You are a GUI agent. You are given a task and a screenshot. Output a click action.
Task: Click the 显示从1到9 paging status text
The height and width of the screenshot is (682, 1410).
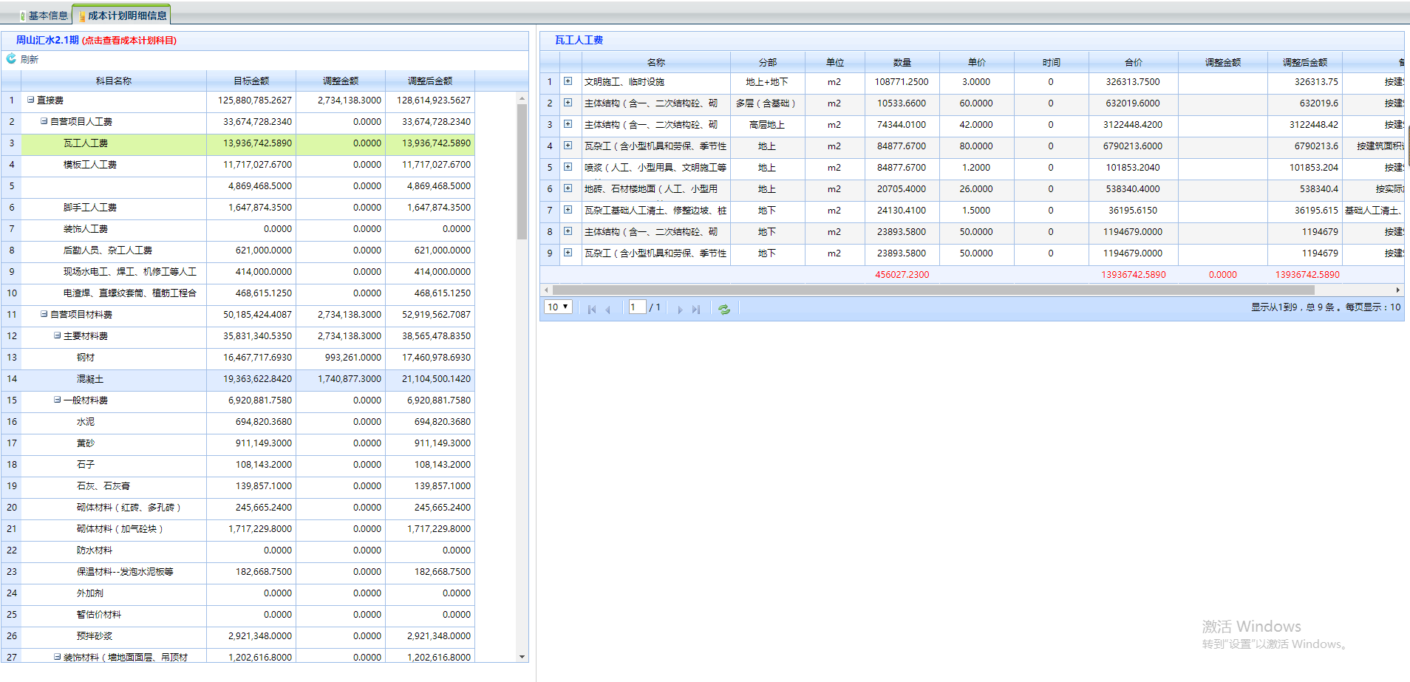point(1326,307)
